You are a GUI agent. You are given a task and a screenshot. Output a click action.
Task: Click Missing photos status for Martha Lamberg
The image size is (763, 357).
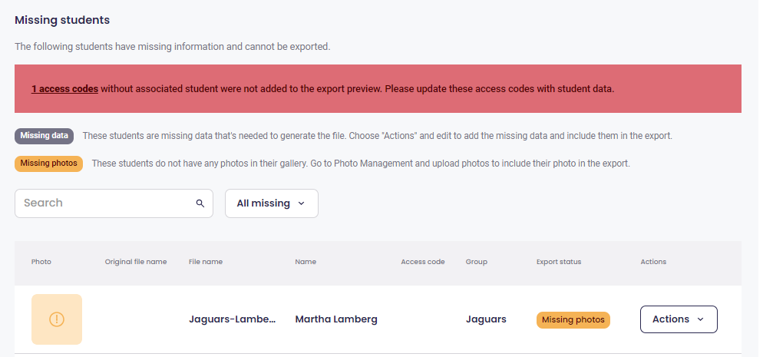pyautogui.click(x=573, y=319)
